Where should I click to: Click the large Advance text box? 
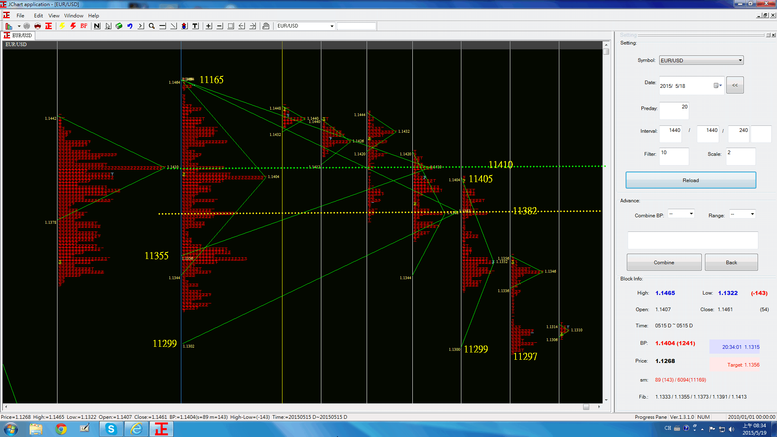click(692, 240)
